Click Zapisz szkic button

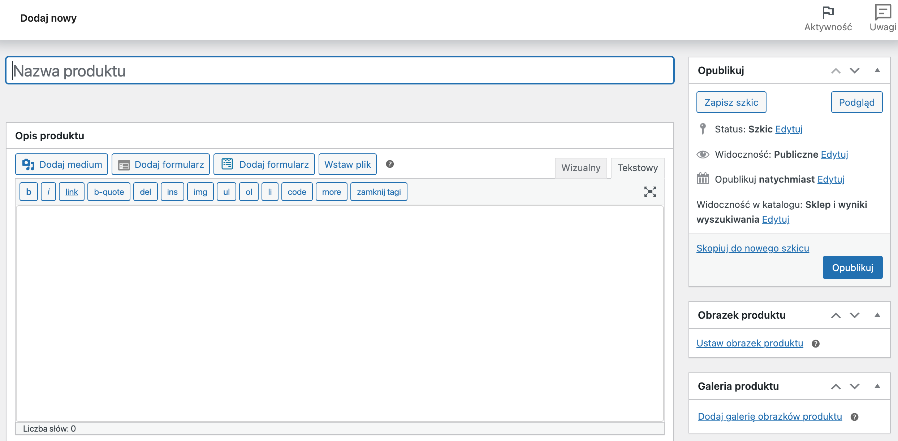[731, 102]
